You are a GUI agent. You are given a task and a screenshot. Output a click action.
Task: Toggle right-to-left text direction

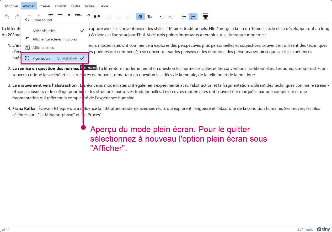149,17
